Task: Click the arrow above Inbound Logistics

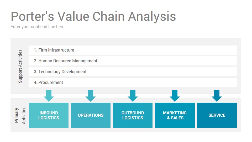Action: [49, 96]
